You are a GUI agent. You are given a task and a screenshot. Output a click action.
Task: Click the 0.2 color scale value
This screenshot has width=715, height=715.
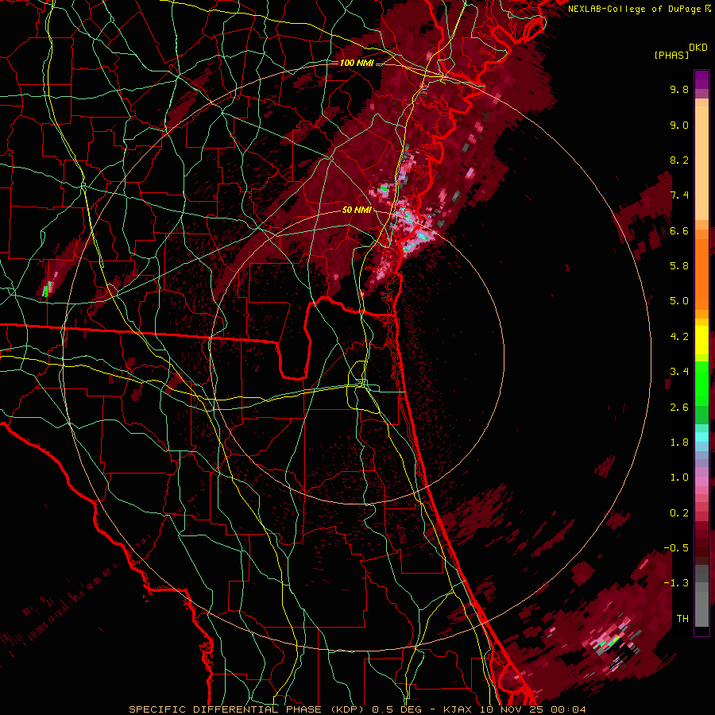tap(679, 513)
